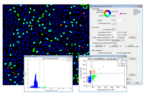Click the DAPI source image button
The width and height of the screenshot is (148, 96).
[x=113, y=29]
